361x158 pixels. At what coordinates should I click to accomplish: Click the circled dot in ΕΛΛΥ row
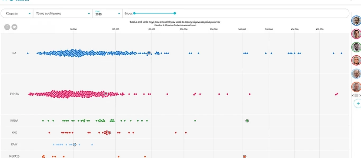click(x=75, y=145)
